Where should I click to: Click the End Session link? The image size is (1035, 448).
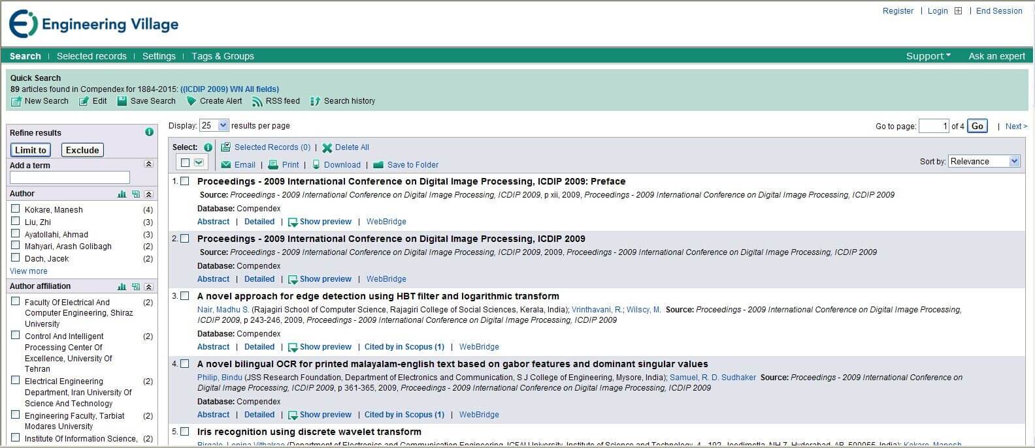[999, 11]
